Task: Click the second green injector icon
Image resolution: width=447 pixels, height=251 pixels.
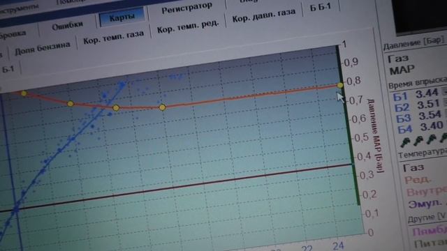Action: [x=418, y=140]
